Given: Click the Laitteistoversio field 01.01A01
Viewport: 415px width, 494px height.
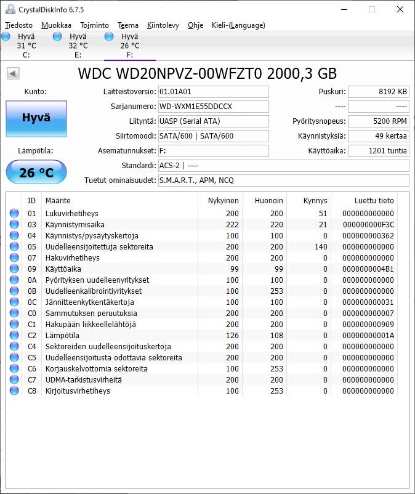Looking at the screenshot, I should (x=214, y=92).
